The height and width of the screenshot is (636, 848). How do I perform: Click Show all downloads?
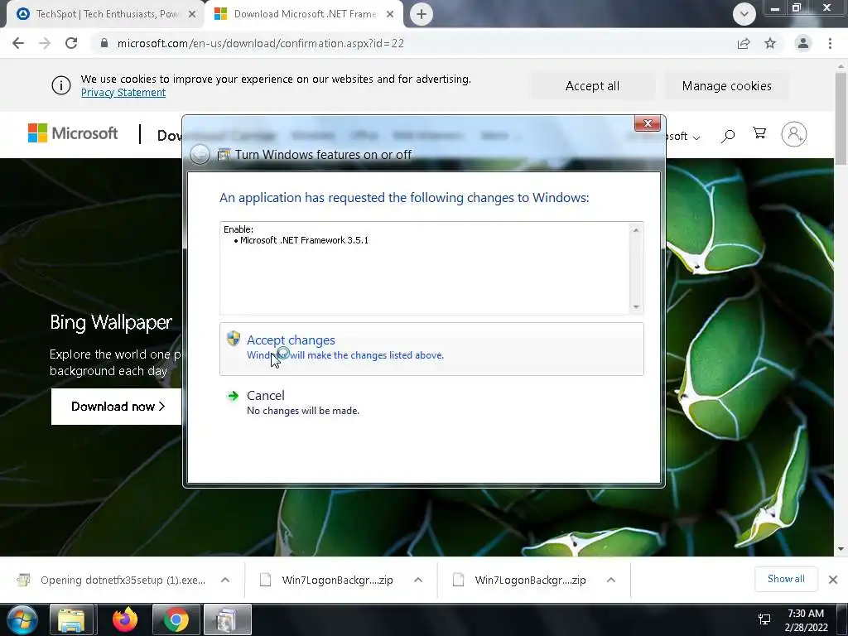pyautogui.click(x=786, y=579)
